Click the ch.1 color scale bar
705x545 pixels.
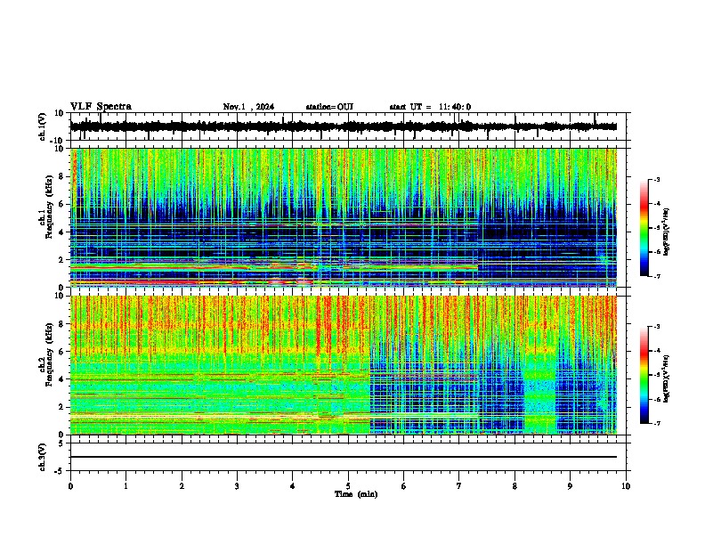[x=644, y=228]
